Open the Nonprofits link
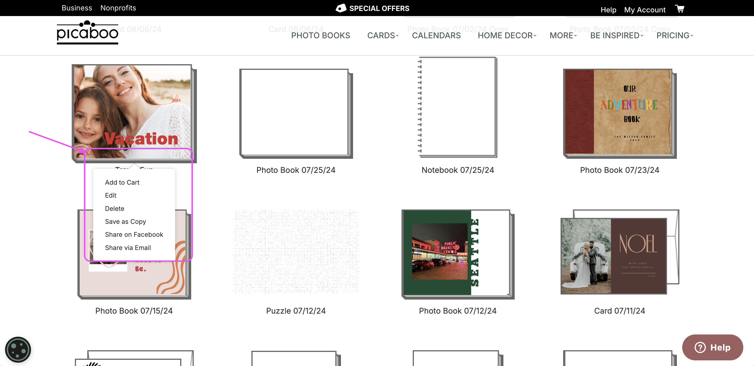The height and width of the screenshot is (366, 754). pos(118,8)
